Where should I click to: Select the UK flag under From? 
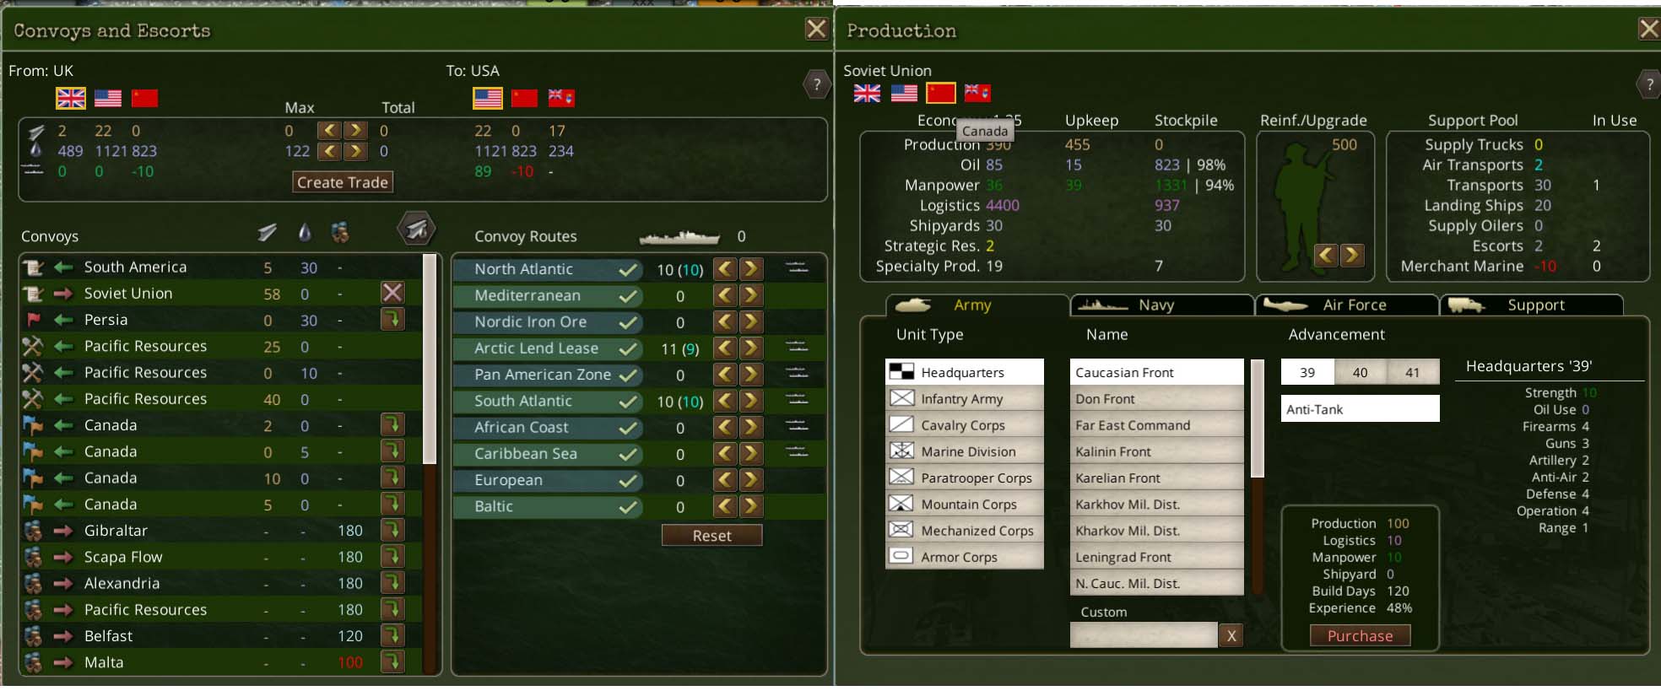[x=71, y=98]
